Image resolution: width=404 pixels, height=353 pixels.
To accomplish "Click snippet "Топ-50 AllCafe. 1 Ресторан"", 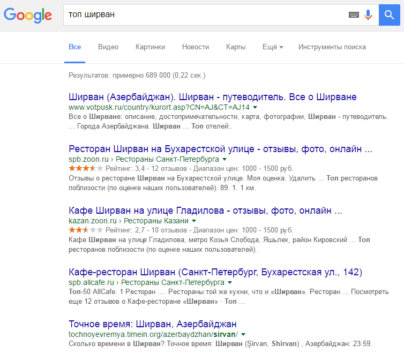I will point(112,292).
